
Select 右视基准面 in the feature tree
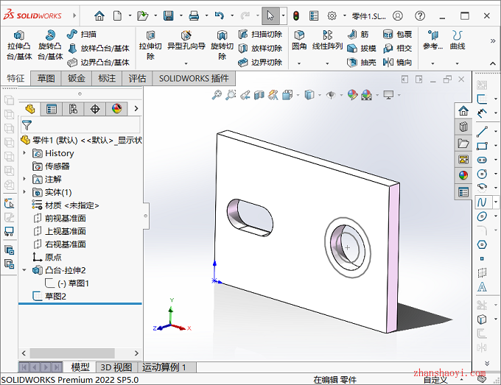(x=60, y=244)
